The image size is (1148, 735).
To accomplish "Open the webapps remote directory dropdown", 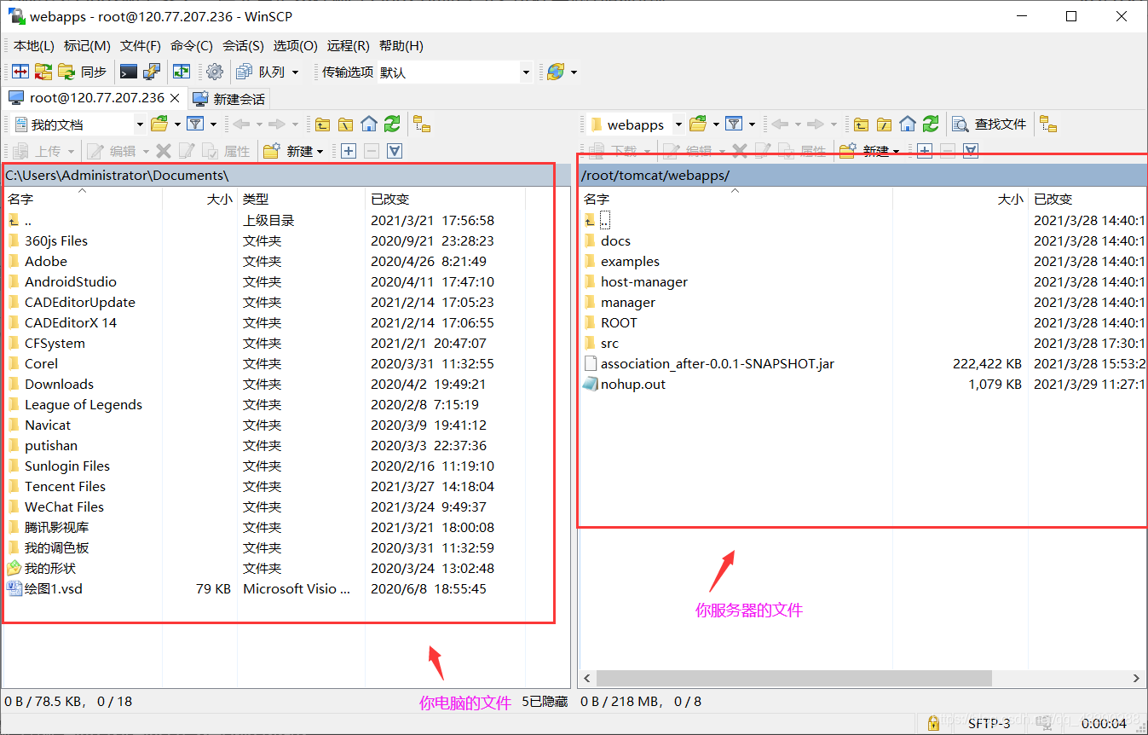I will point(678,124).
